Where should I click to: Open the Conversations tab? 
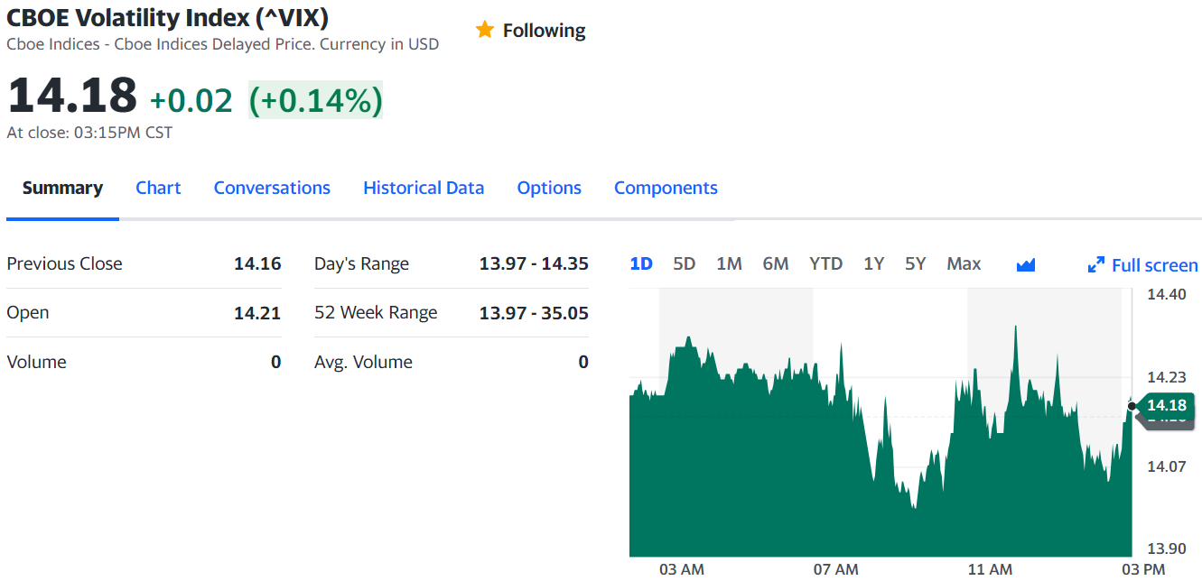(272, 188)
